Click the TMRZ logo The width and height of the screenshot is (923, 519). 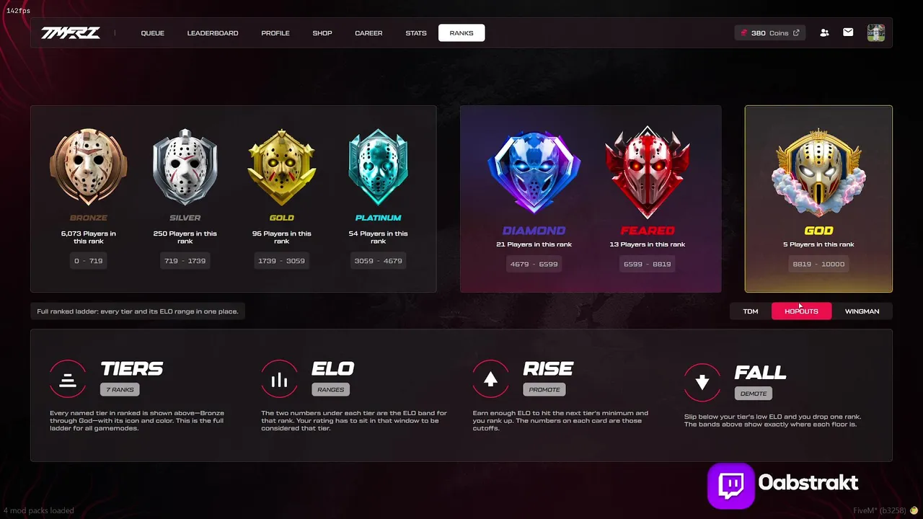pyautogui.click(x=71, y=33)
